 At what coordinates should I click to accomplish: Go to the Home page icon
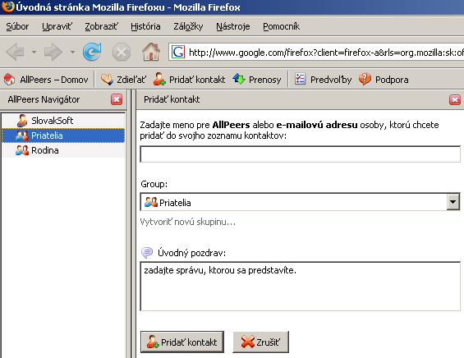151,52
